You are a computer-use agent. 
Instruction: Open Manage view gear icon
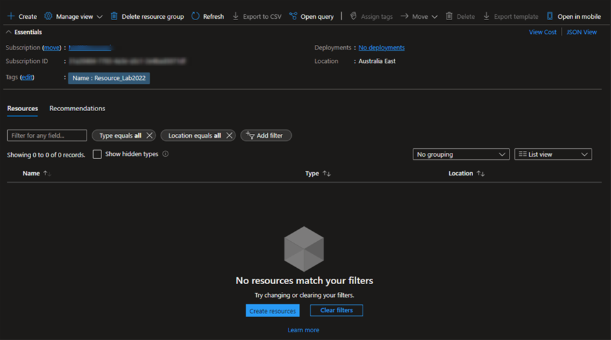48,16
